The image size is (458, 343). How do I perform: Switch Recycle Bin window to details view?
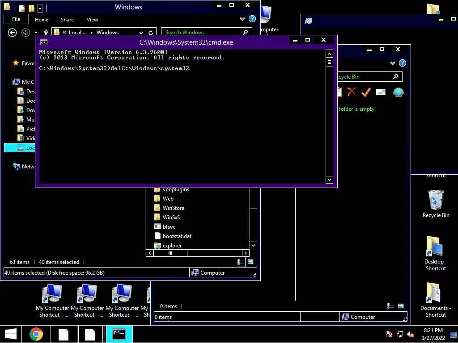point(390,305)
